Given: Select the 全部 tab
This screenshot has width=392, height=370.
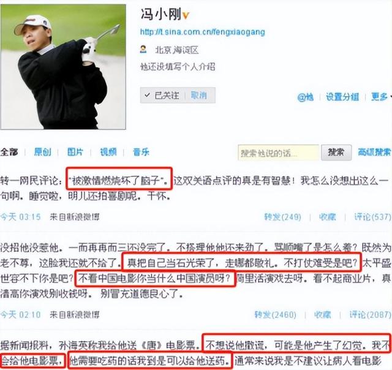Looking at the screenshot, I should [x=9, y=152].
